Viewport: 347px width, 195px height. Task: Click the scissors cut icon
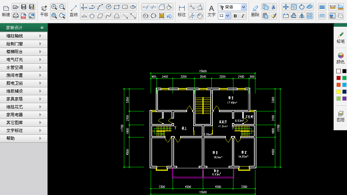(273, 7)
